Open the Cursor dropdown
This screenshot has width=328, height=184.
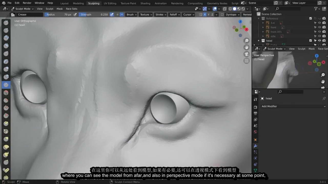coord(189,15)
